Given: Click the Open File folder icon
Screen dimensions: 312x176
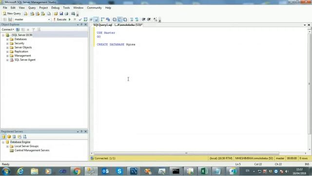Looking at the screenshot, I should tap(56, 14).
